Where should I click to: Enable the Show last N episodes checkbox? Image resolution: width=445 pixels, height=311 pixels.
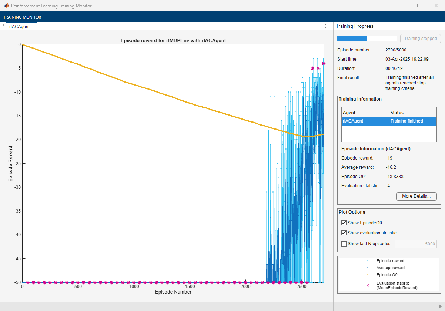[x=344, y=244]
